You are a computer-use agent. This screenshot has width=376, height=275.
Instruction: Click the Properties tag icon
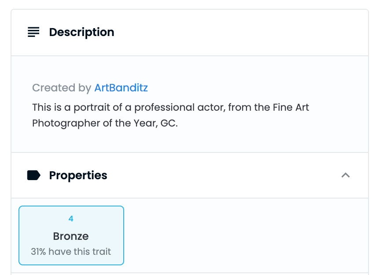[34, 175]
